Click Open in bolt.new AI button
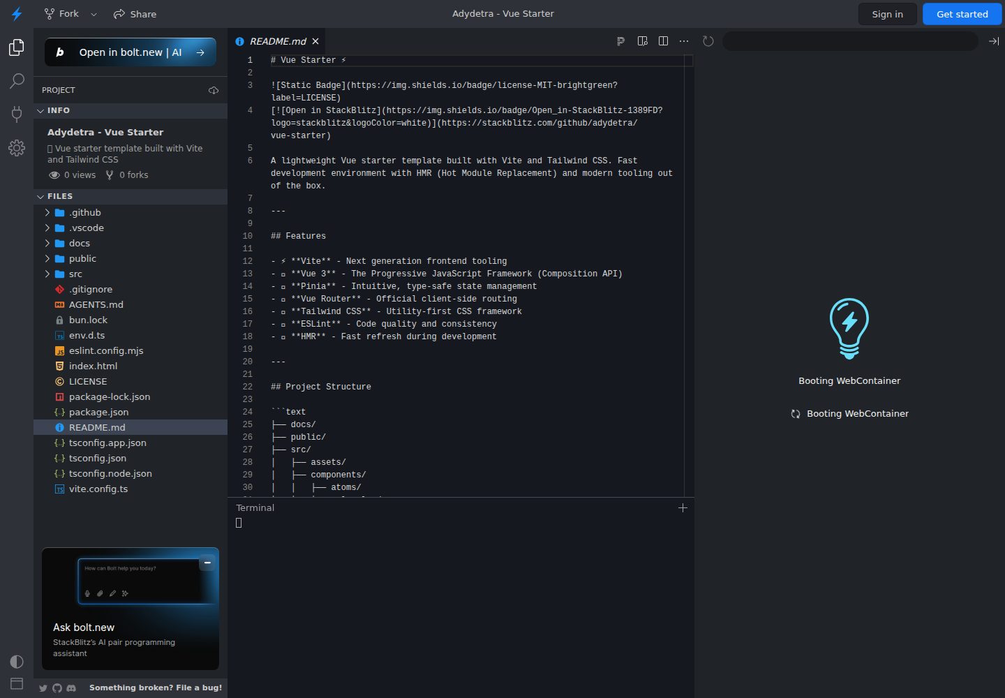The height and width of the screenshot is (698, 1005). [131, 52]
